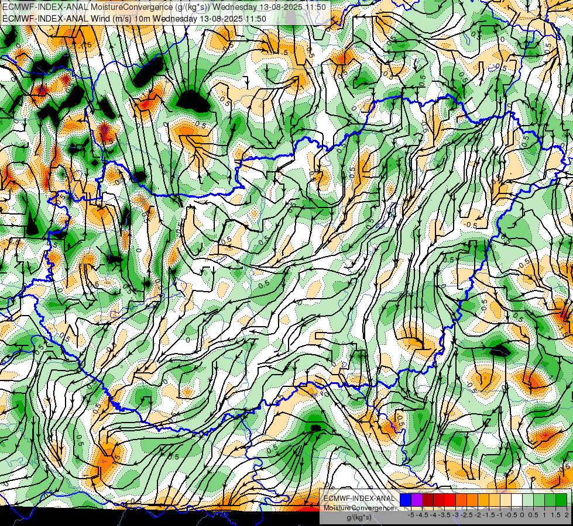Click the legend's positive 1 tick label
This screenshot has height=526, width=573.
[544, 515]
